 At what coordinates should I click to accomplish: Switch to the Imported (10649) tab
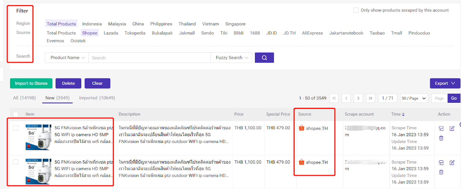point(97,98)
